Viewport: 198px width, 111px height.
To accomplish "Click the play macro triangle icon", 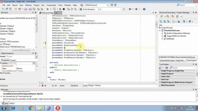I will click(40, 86).
